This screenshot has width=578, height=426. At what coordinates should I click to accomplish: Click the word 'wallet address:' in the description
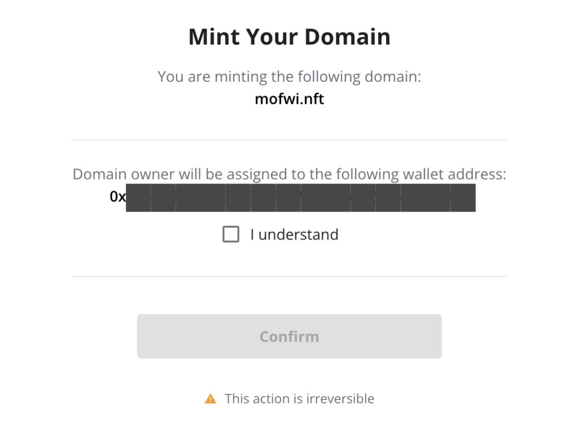[x=454, y=174]
